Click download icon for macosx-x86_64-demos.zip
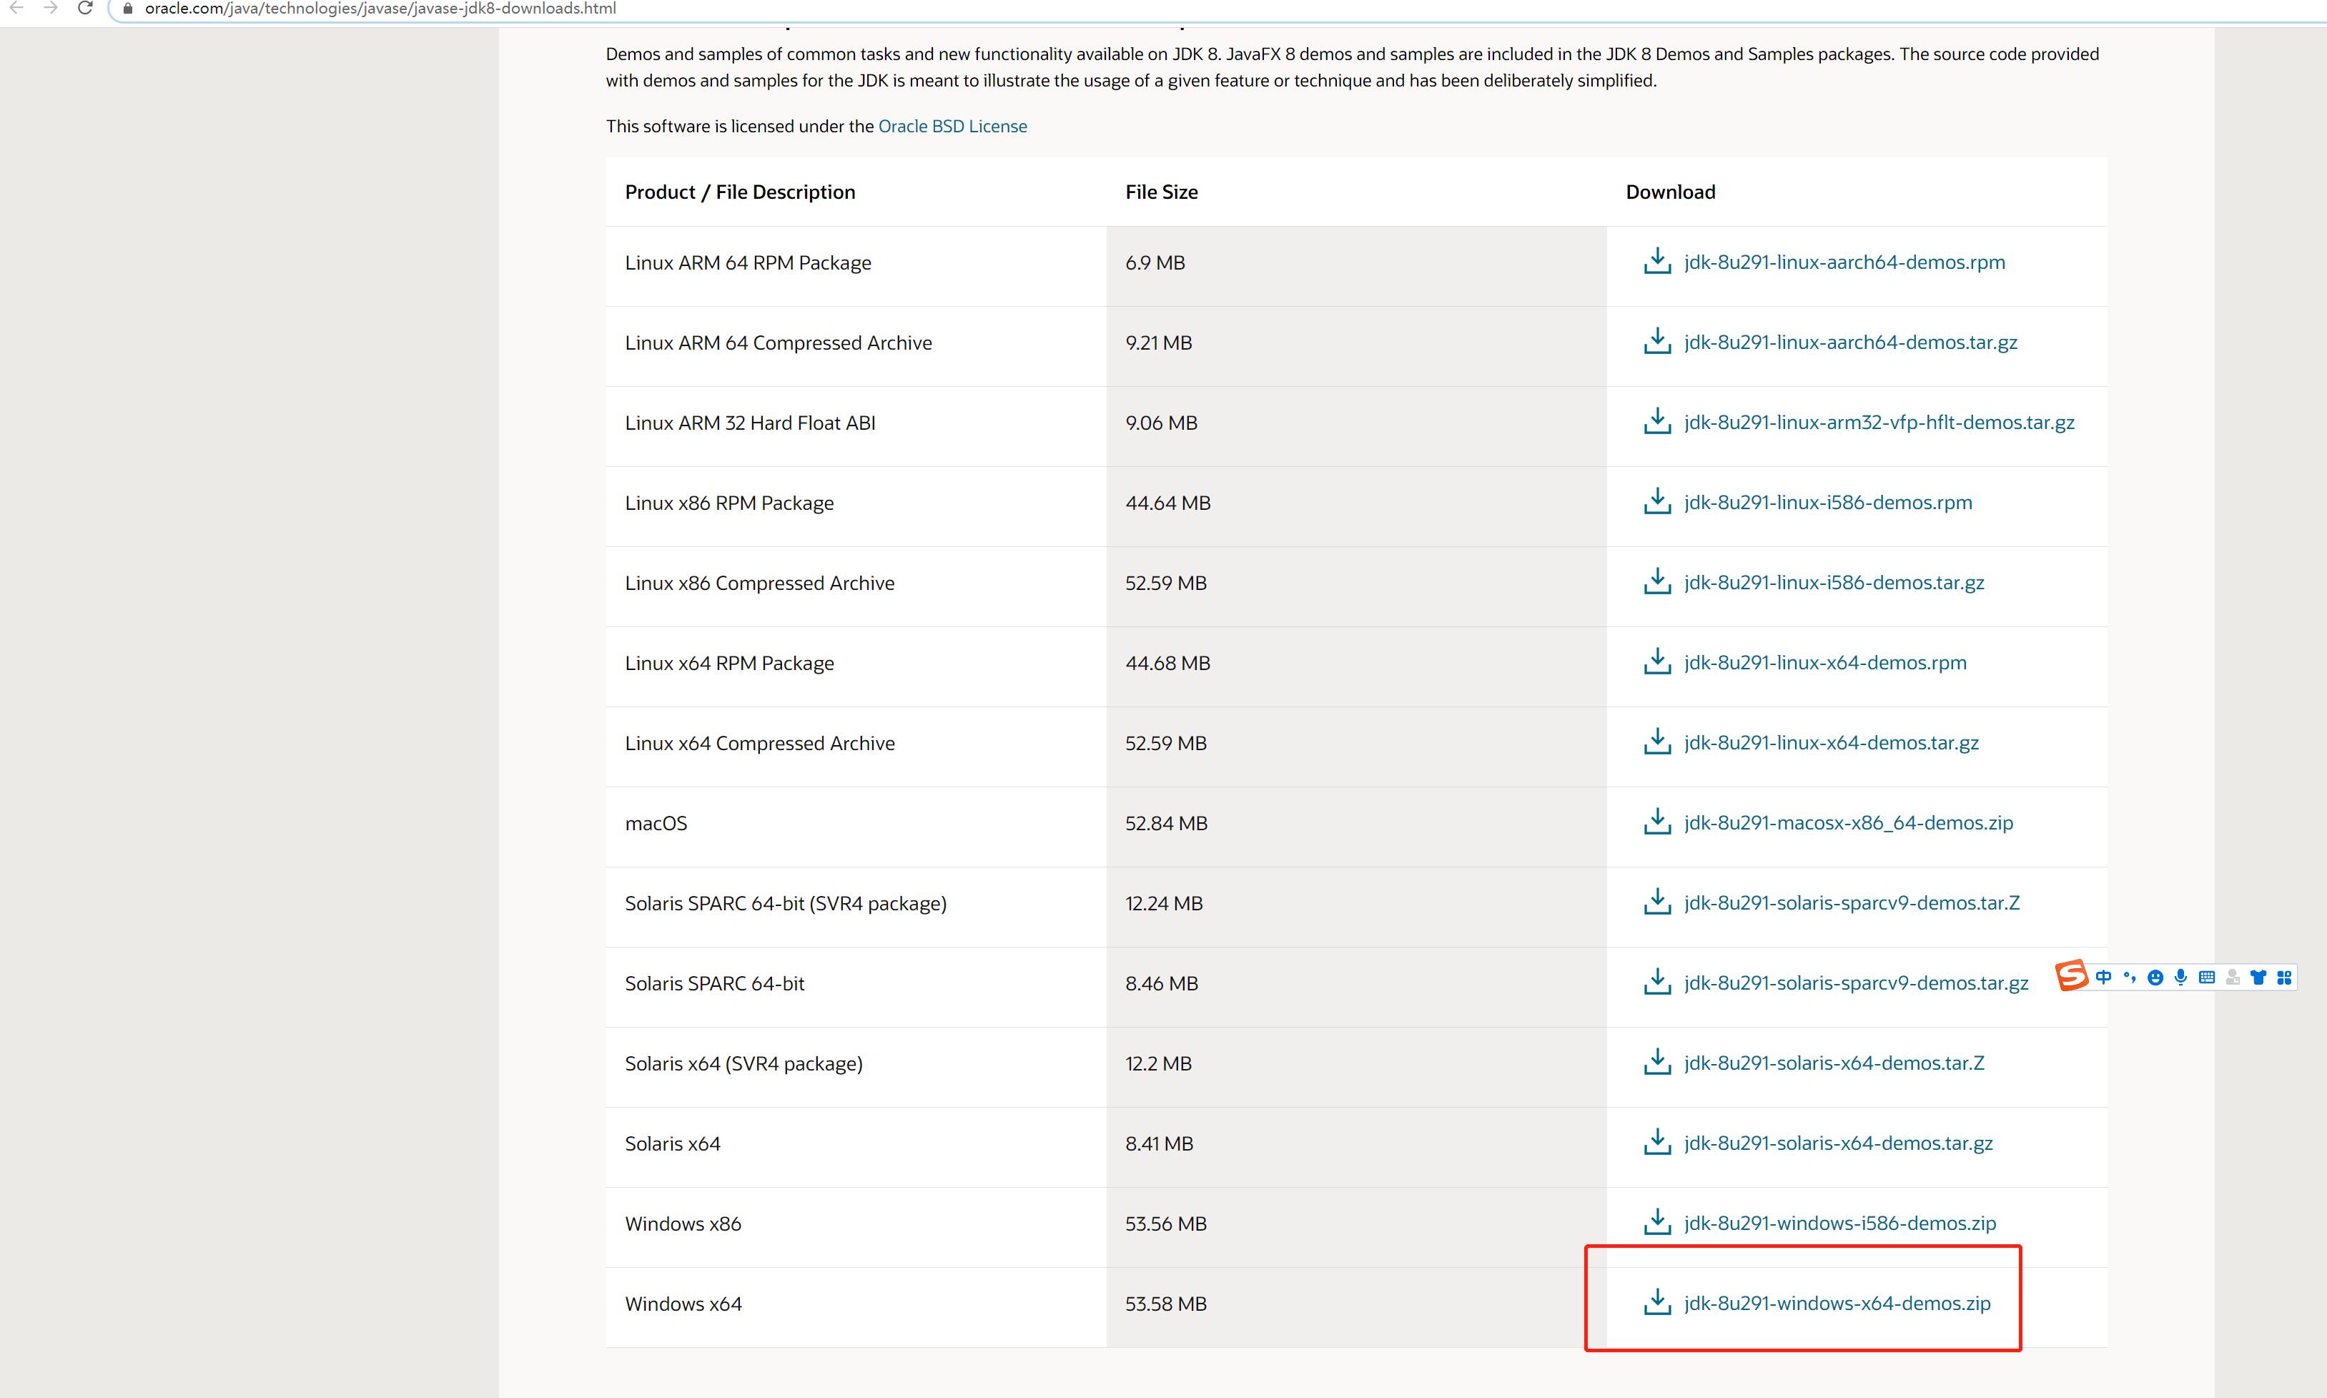The height and width of the screenshot is (1398, 2327). click(1656, 822)
